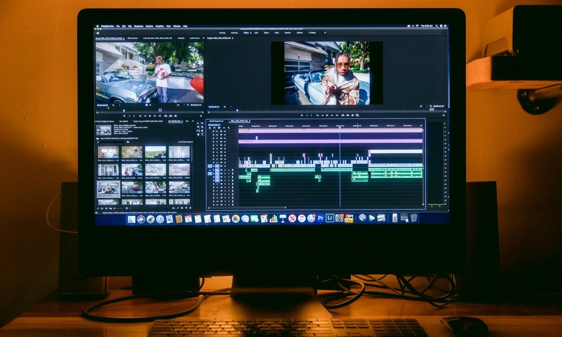Switch to the Color workspace tab
The image size is (562, 337).
256,33
